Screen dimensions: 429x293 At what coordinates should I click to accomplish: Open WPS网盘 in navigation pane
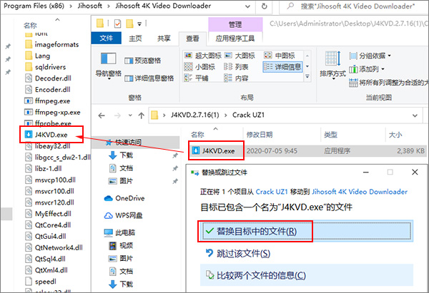click(x=124, y=215)
